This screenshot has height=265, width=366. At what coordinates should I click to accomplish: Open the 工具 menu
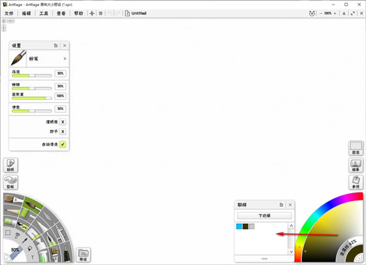(x=44, y=13)
